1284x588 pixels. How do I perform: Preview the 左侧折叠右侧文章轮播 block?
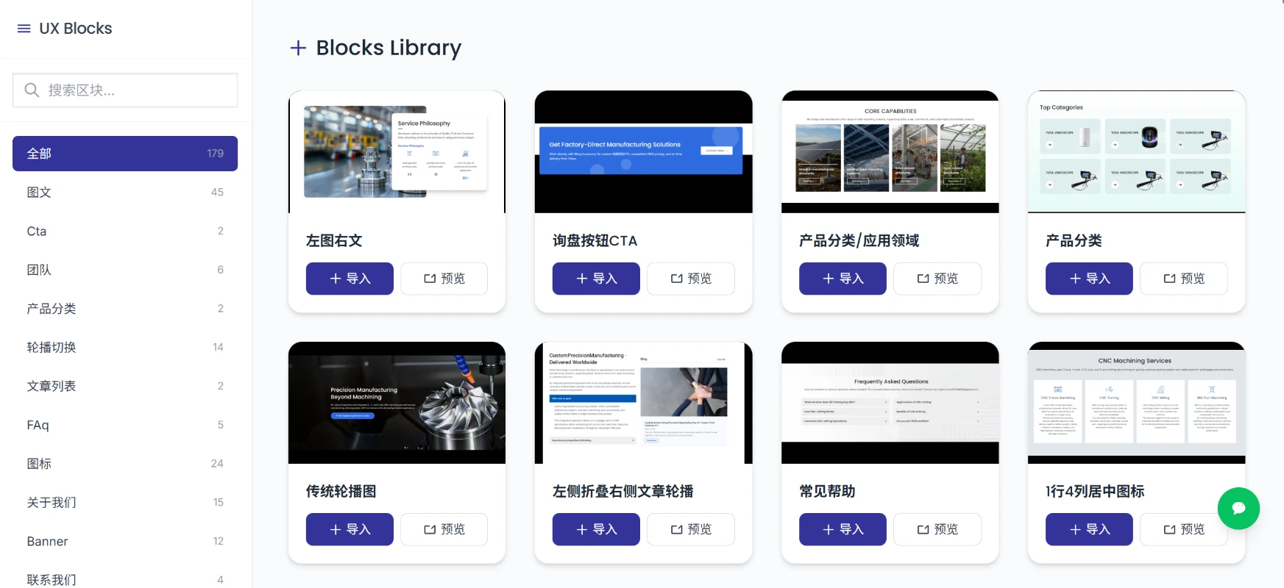690,529
